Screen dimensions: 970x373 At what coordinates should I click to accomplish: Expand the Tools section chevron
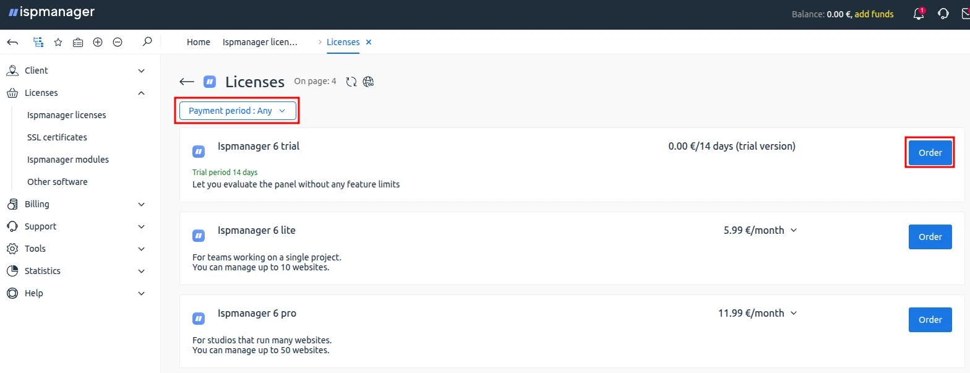141,249
